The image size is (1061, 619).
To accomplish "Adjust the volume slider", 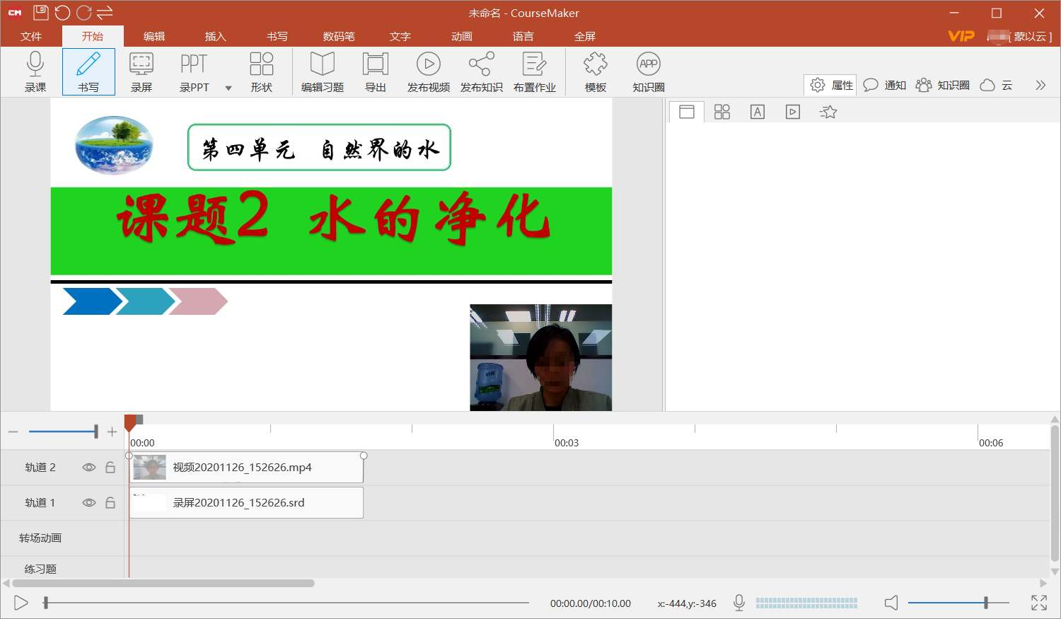I will pos(958,603).
